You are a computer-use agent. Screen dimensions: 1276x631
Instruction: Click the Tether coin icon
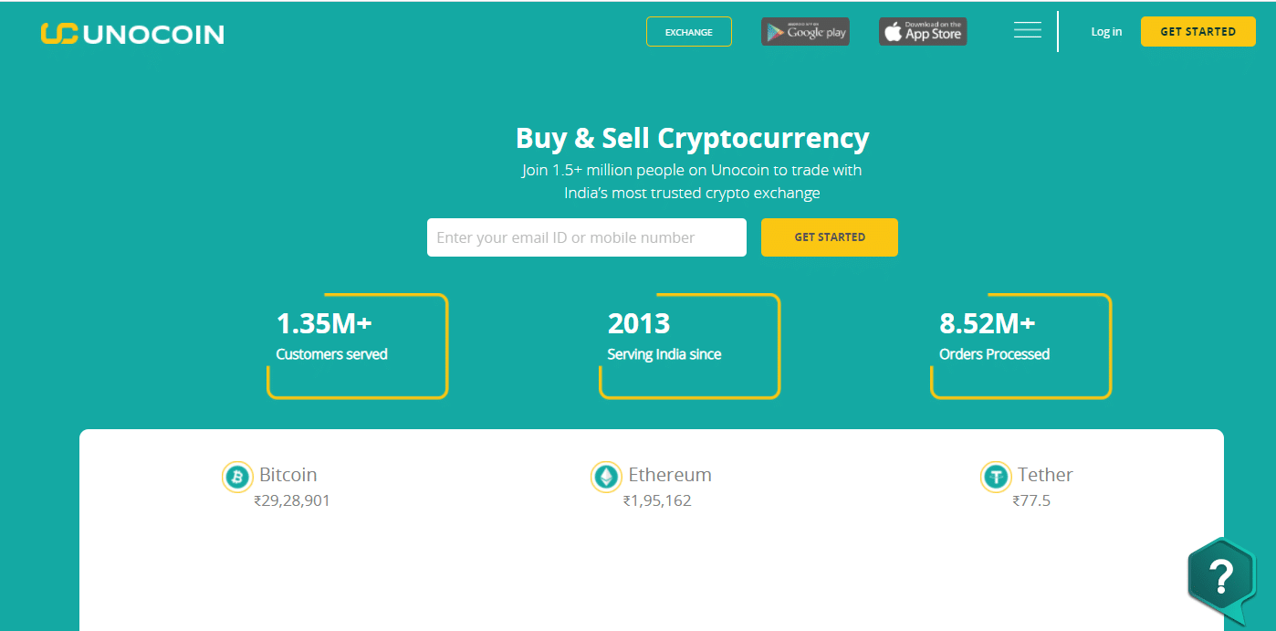[996, 476]
